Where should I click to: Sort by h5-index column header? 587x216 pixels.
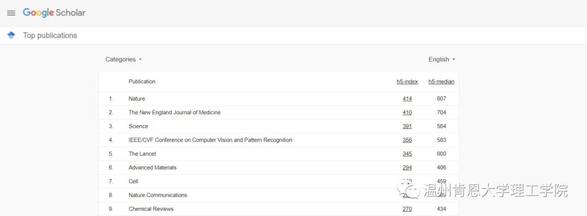[x=407, y=82]
